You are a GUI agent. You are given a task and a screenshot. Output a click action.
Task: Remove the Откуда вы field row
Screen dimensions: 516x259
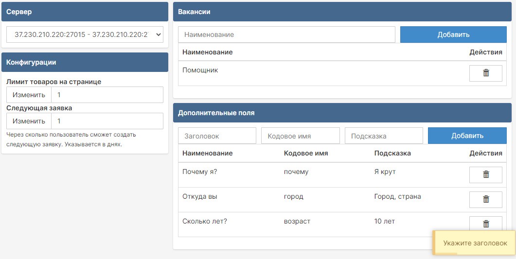(x=485, y=199)
